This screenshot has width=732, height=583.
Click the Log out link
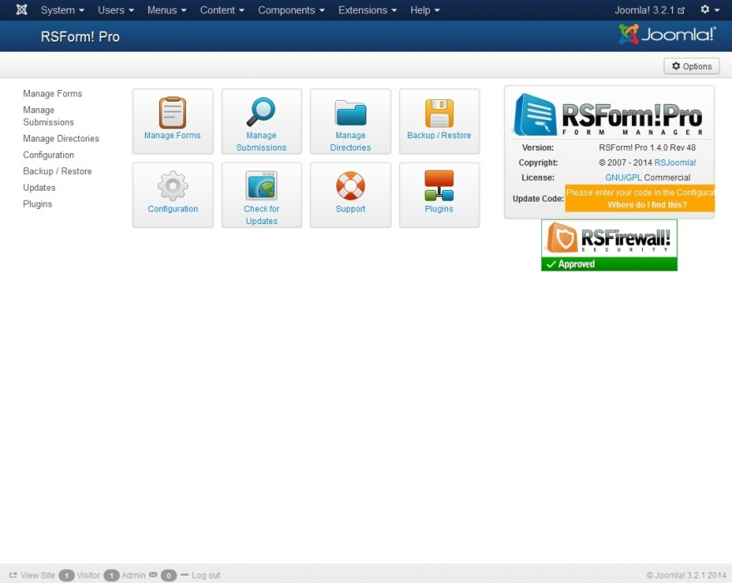point(206,575)
